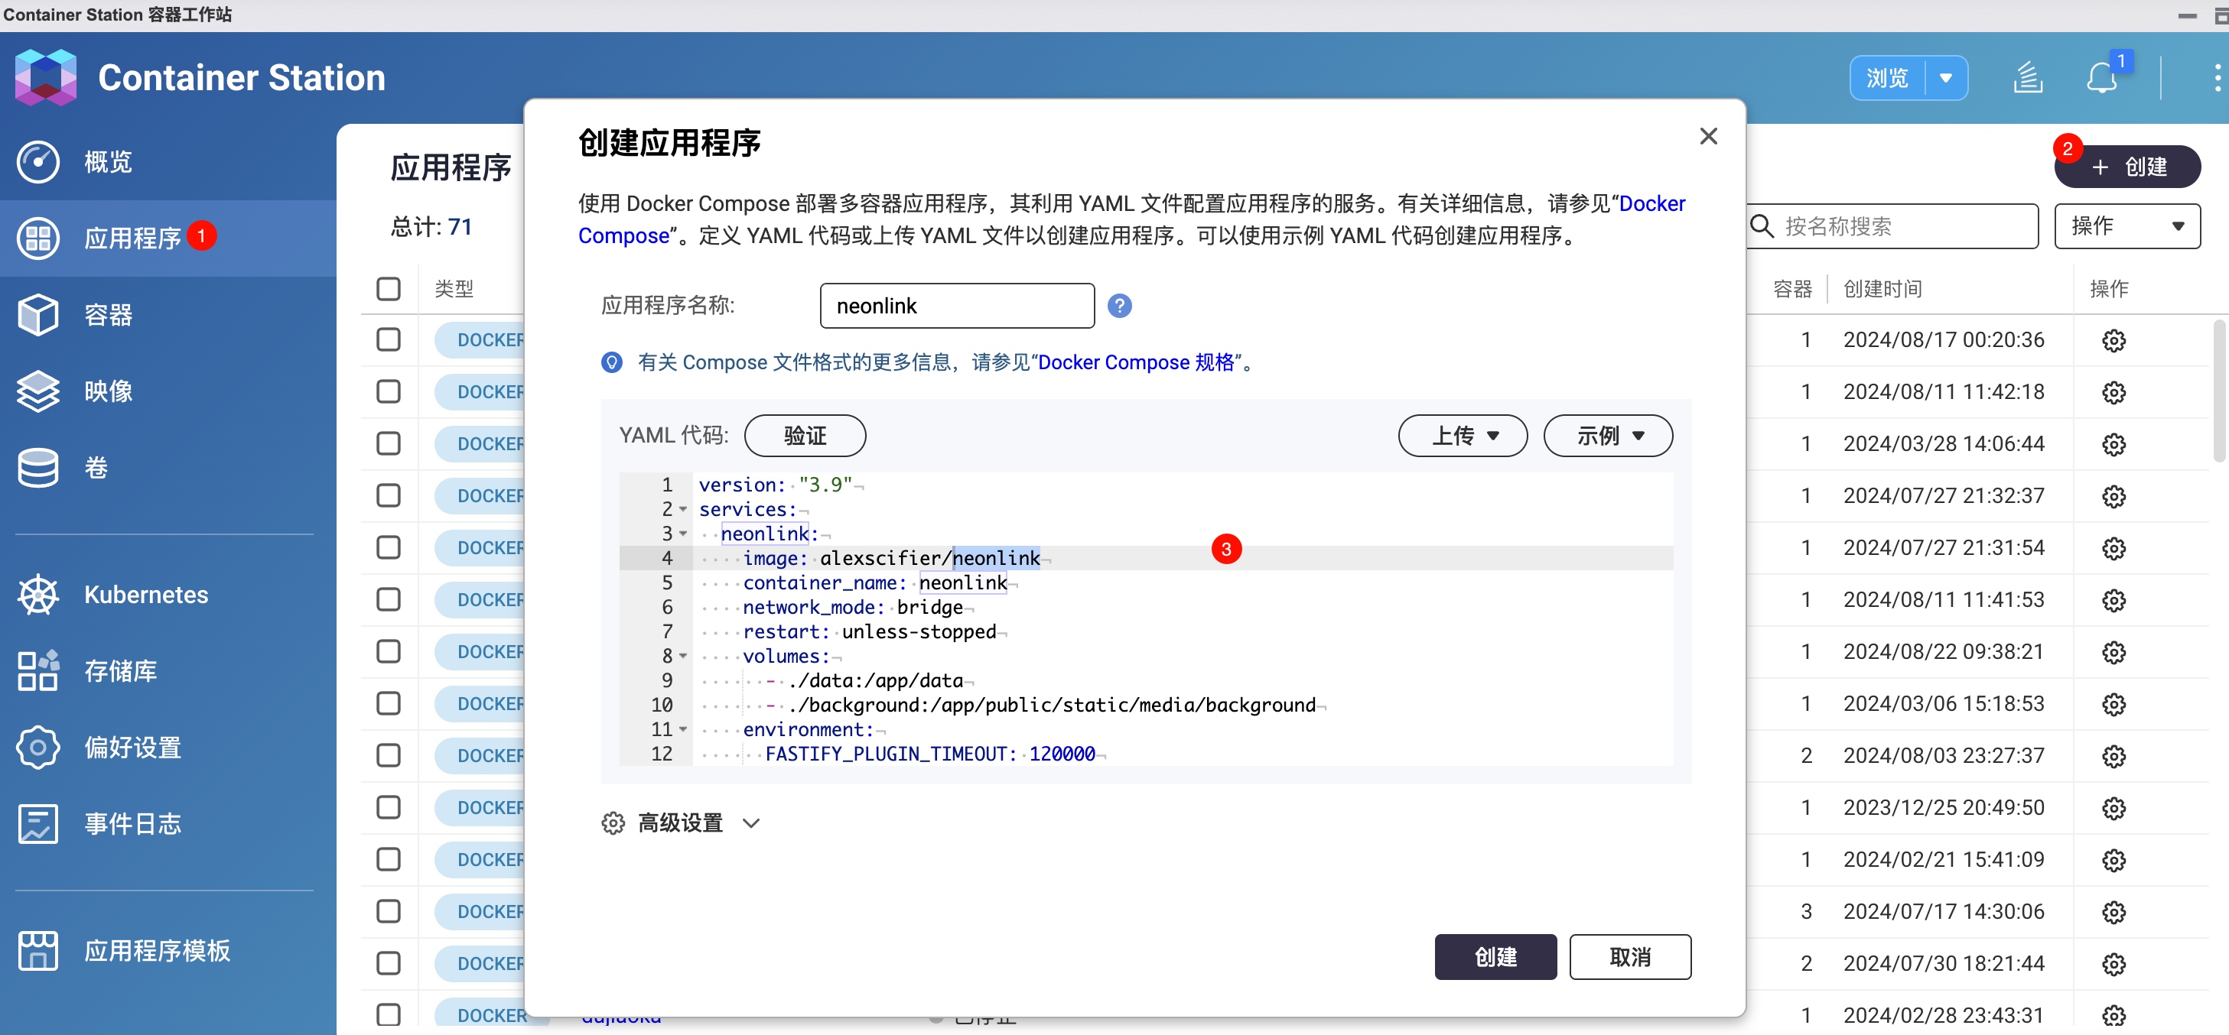The height and width of the screenshot is (1035, 2229).
Task: Open gear actions for 2024/07/30 18:21:44 row
Action: 2114,964
